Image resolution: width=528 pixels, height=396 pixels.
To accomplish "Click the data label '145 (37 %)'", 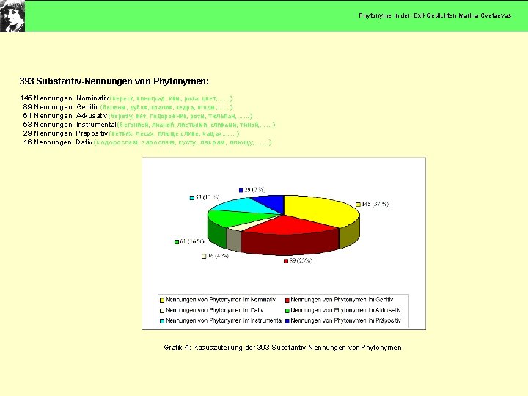I will pos(375,204).
